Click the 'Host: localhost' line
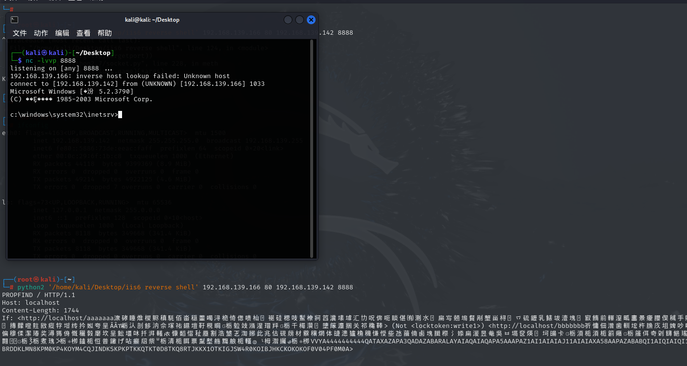 point(31,303)
